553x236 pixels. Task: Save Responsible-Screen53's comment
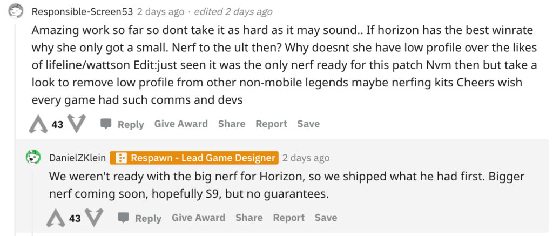click(x=308, y=124)
